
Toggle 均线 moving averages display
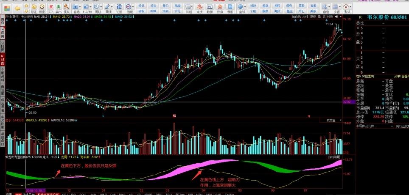pos(305,16)
